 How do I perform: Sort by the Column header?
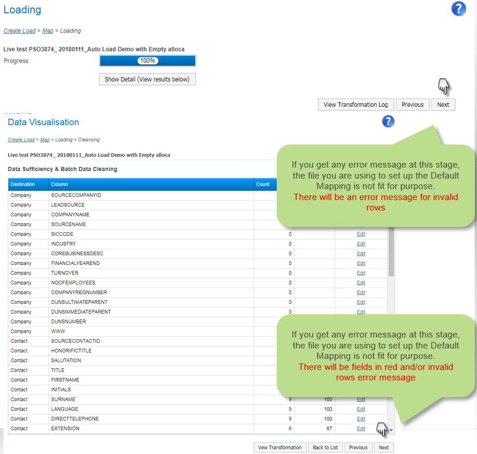[x=151, y=184]
